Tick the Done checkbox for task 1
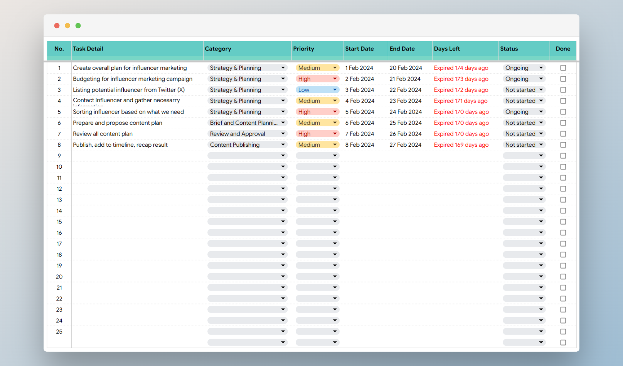This screenshot has height=366, width=623. tap(563, 68)
